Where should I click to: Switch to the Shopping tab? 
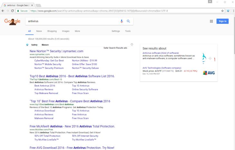point(52,31)
